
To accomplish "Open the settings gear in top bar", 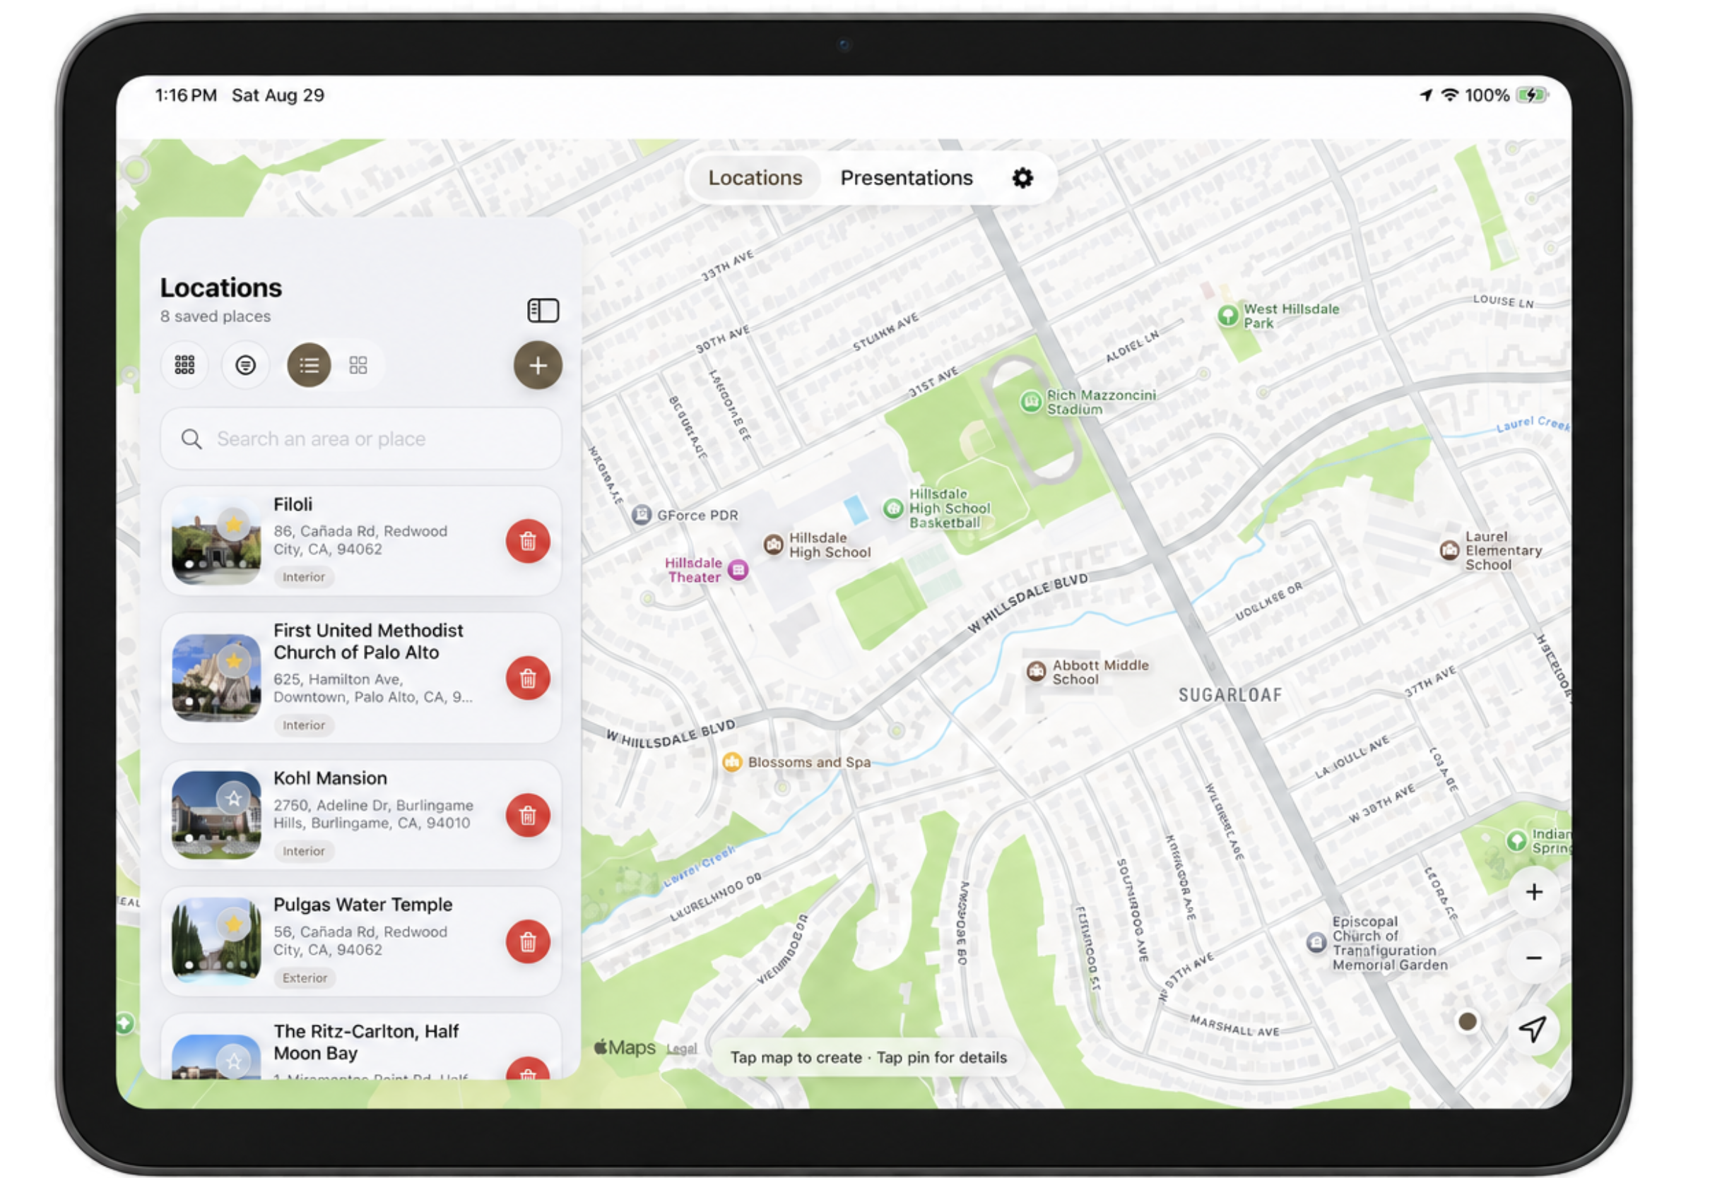I will pos(1022,178).
